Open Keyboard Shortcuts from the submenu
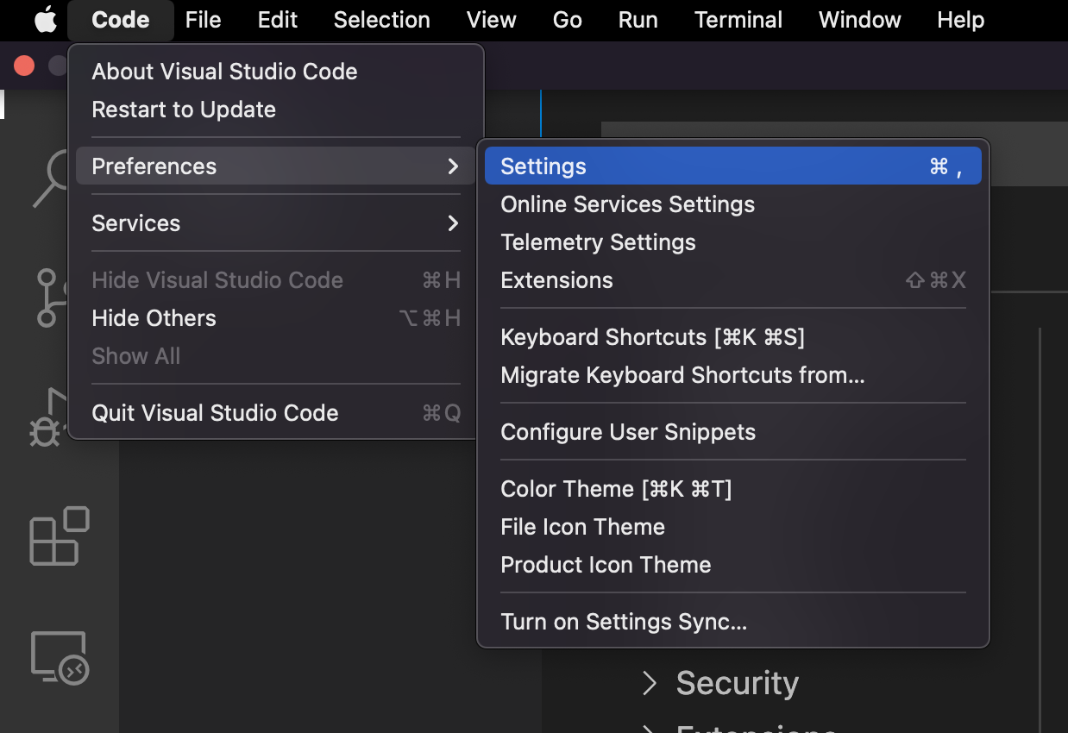Image resolution: width=1068 pixels, height=733 pixels. (x=652, y=337)
